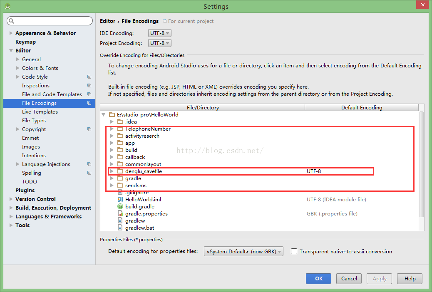Screen dimensions: 432x292
Task: Click the project icon beside Spelling
Action: [89, 173]
